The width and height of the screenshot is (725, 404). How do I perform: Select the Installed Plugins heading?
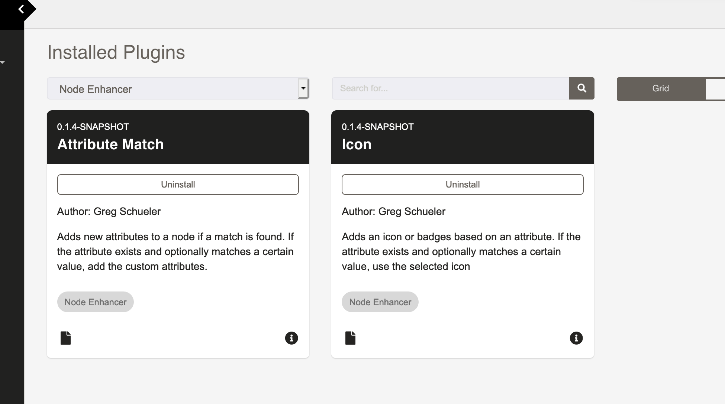point(116,52)
